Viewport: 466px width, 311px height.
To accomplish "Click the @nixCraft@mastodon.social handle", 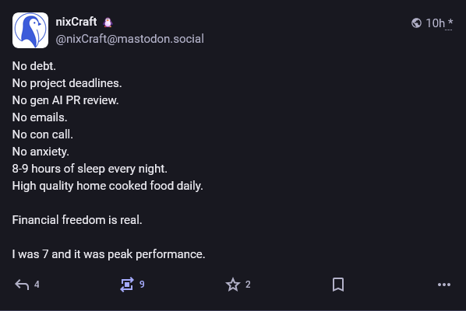I will coord(130,39).
